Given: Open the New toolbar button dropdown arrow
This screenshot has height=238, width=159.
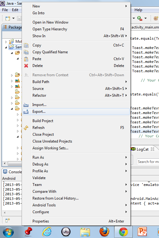Looking at the screenshot, I should (13, 18).
